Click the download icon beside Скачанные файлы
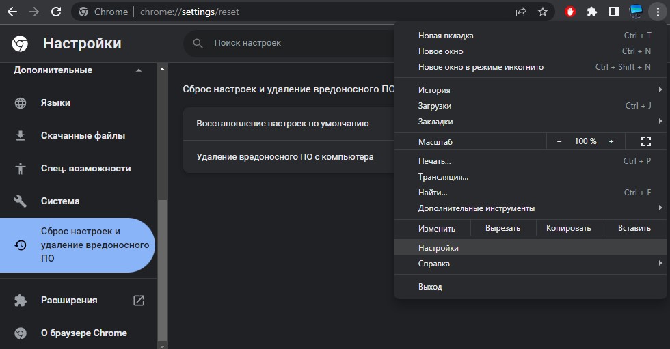This screenshot has height=349, width=670. click(x=21, y=136)
